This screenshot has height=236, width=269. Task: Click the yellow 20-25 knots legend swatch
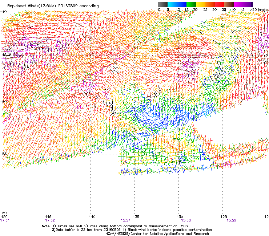tap(201, 4)
